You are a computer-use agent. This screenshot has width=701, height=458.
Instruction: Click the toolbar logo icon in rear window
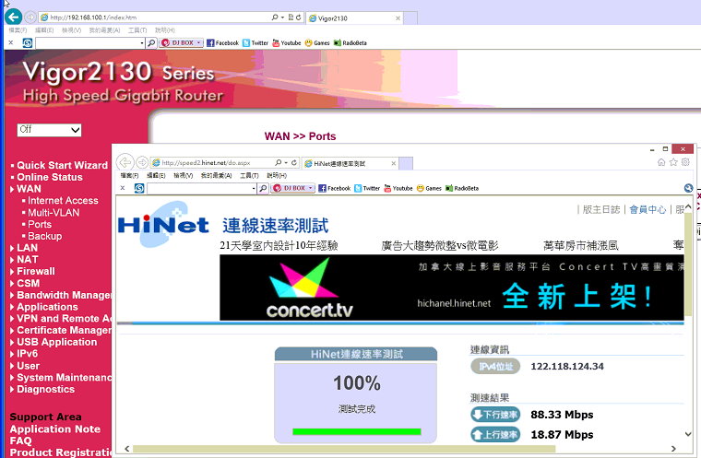point(28,43)
